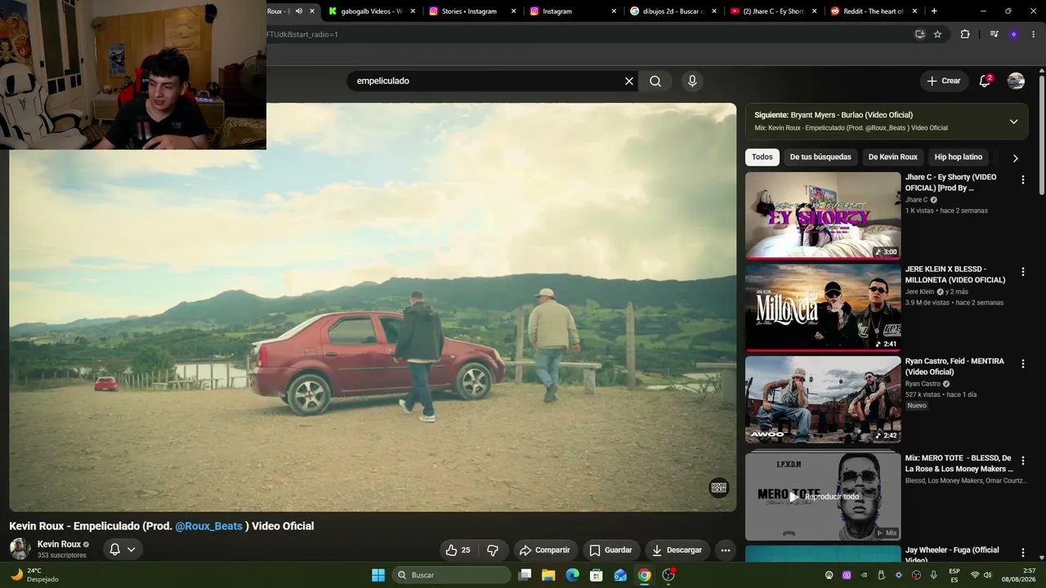
Task: Open options for Jay Wheeler Fuga video
Action: tap(1022, 553)
